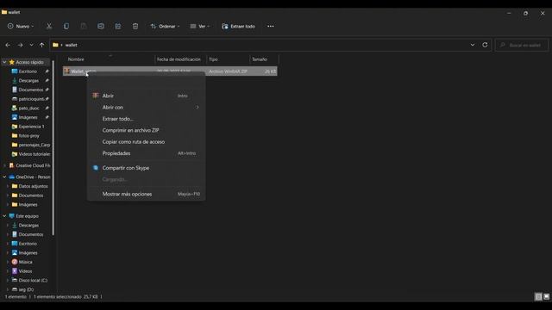552x310 pixels.
Task: Click the Cut scissors icon in toolbar
Action: coord(49,26)
